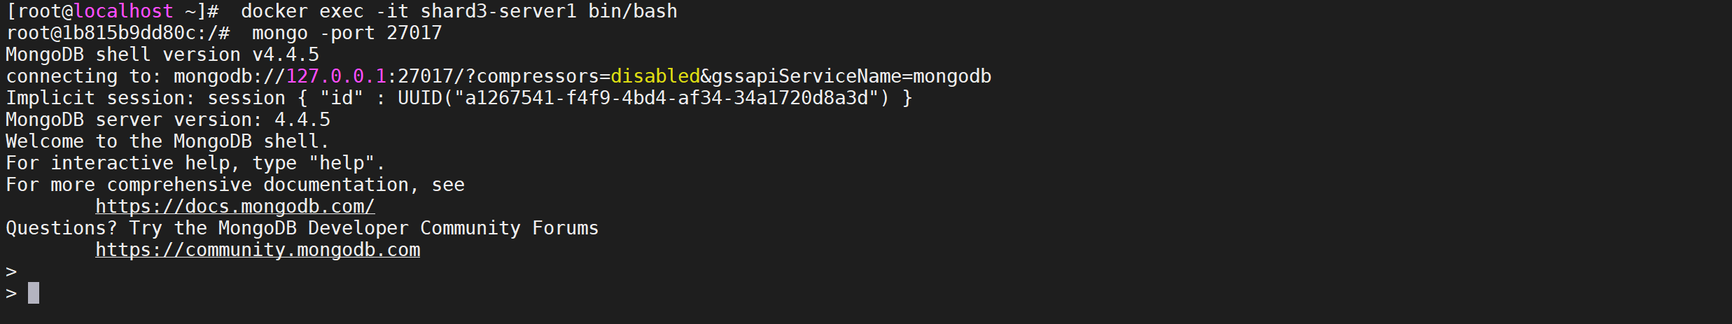Click the shard3-server1 container name

pyautogui.click(x=498, y=11)
